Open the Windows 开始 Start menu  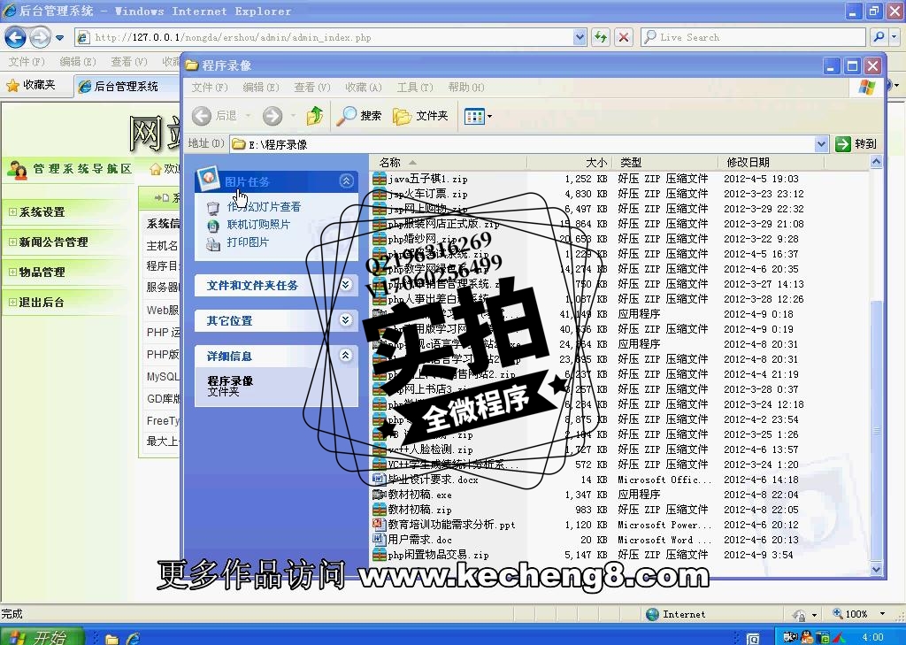pyautogui.click(x=42, y=636)
